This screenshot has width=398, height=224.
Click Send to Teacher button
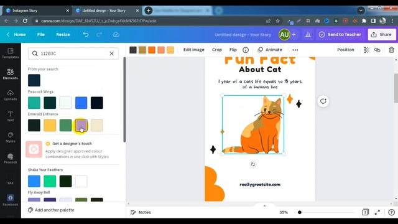coord(340,35)
